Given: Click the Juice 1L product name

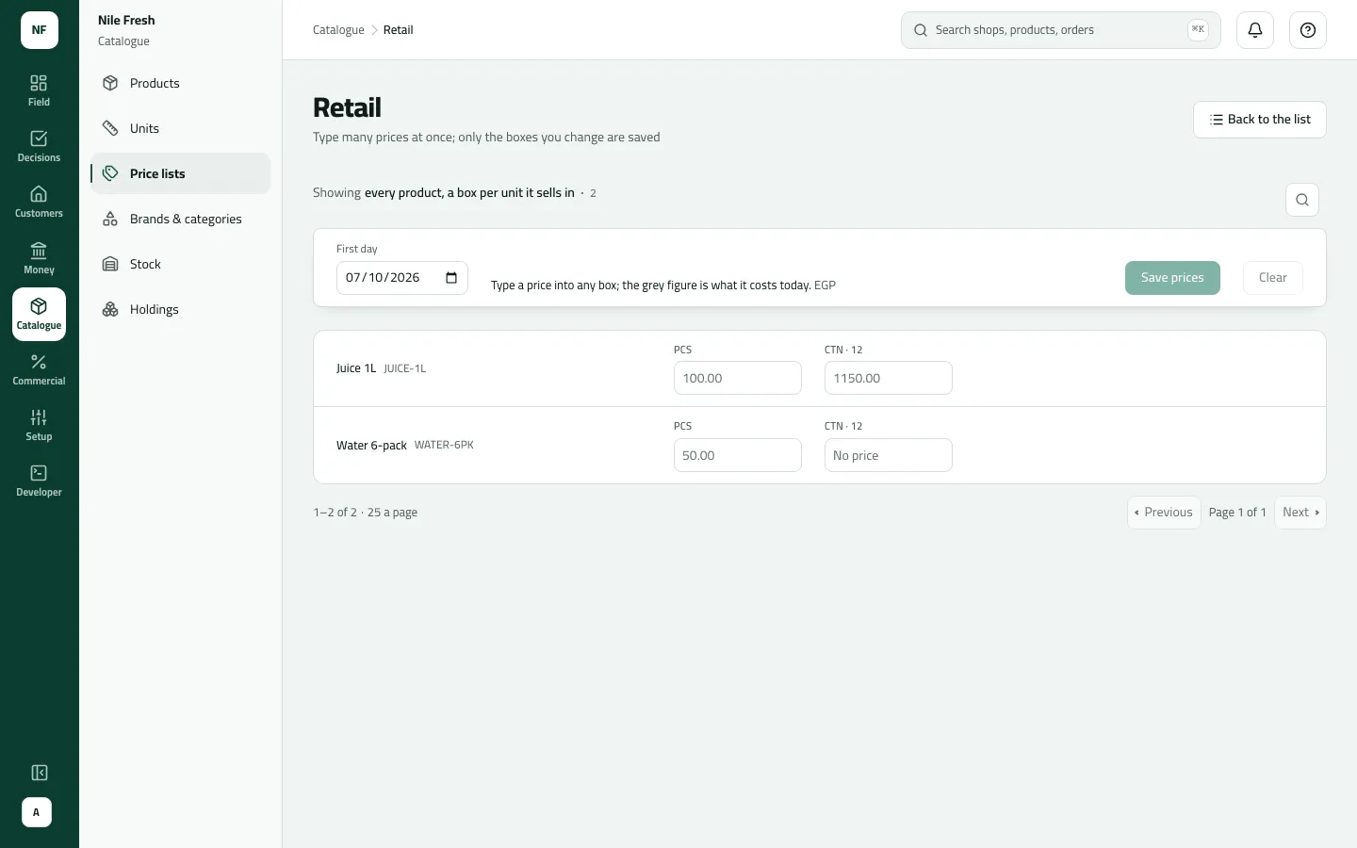Looking at the screenshot, I should [x=356, y=368].
